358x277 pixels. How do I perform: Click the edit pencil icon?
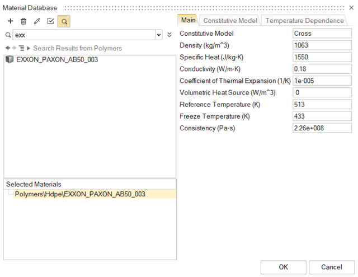click(x=37, y=21)
